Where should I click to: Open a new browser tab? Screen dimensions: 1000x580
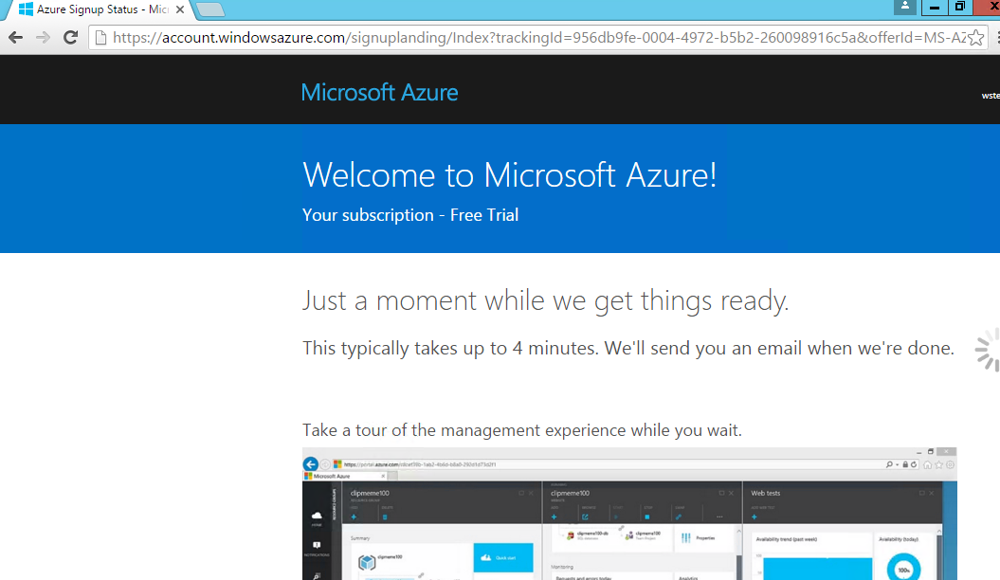tap(209, 9)
